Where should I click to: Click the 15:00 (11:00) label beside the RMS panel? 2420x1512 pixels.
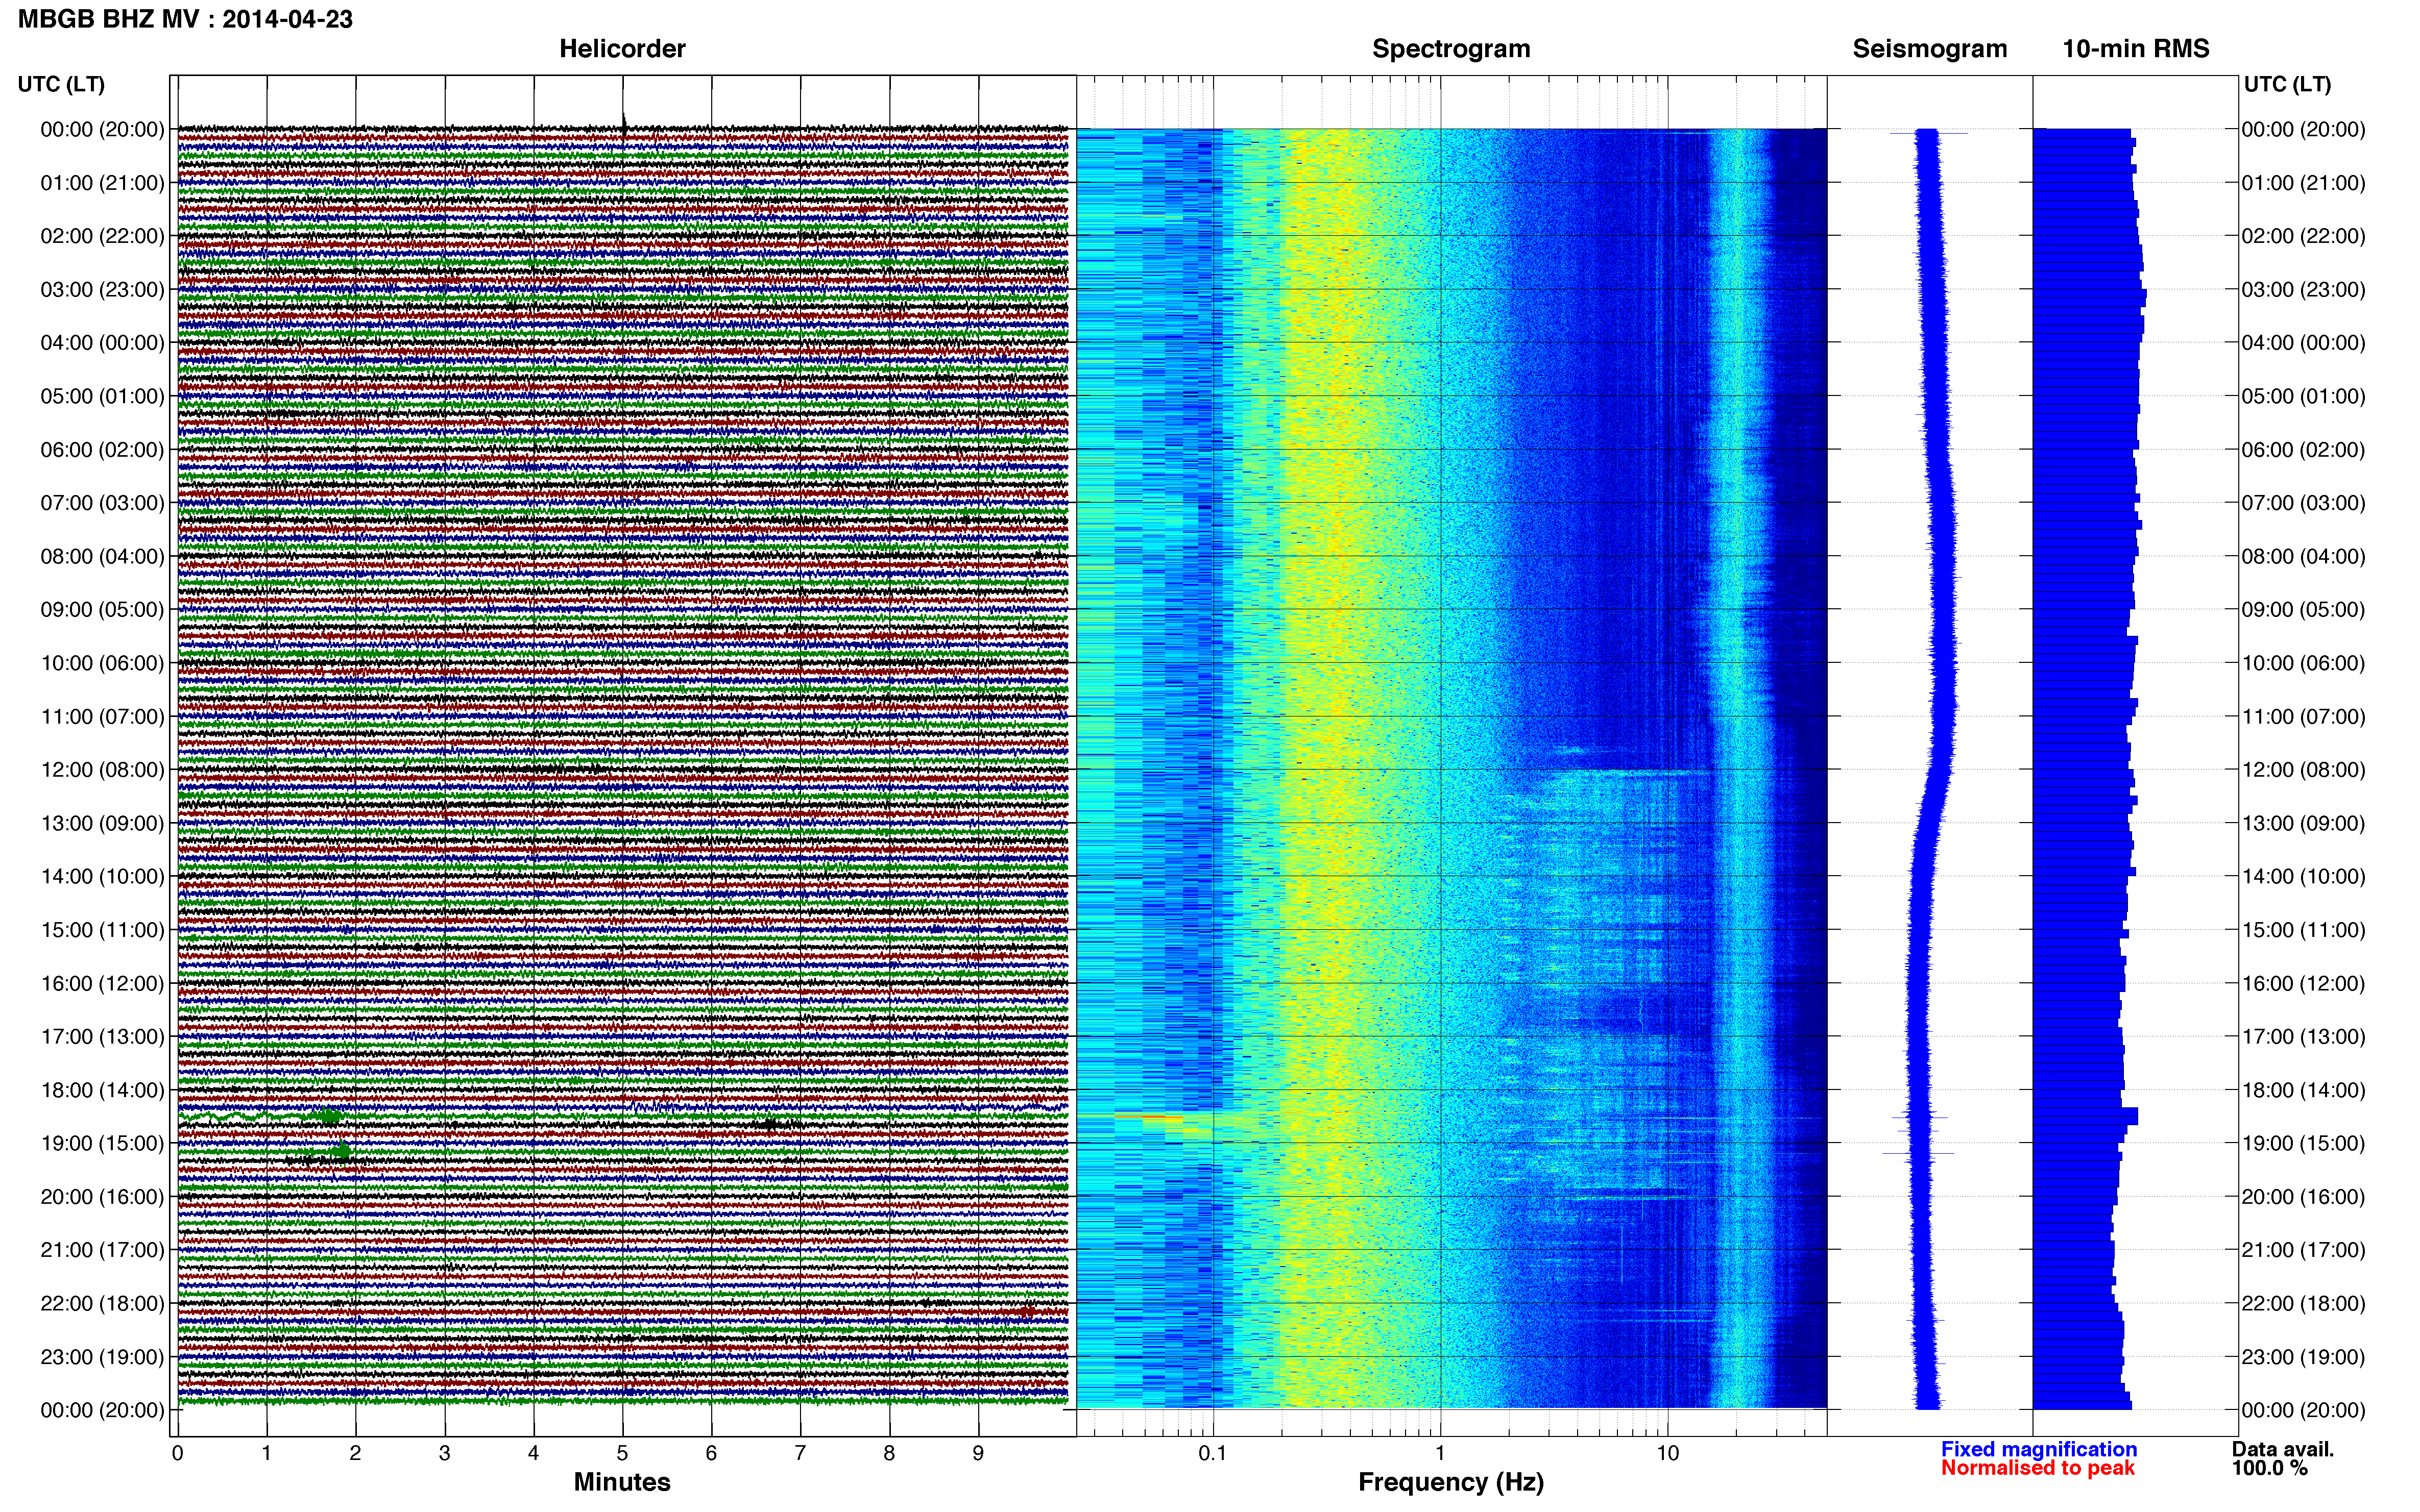[2303, 930]
